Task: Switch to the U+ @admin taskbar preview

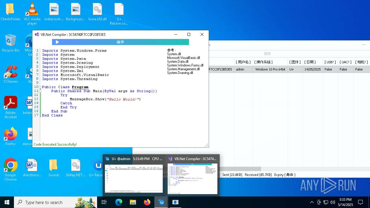Action: (x=134, y=176)
